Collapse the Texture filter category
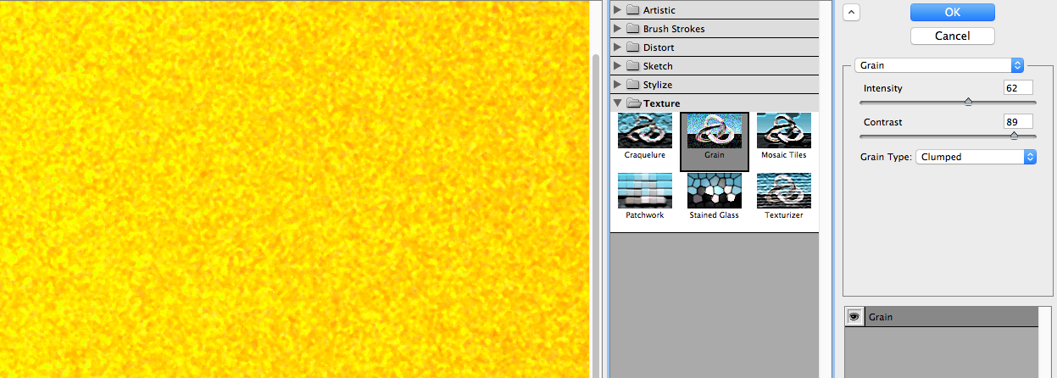 pyautogui.click(x=617, y=103)
